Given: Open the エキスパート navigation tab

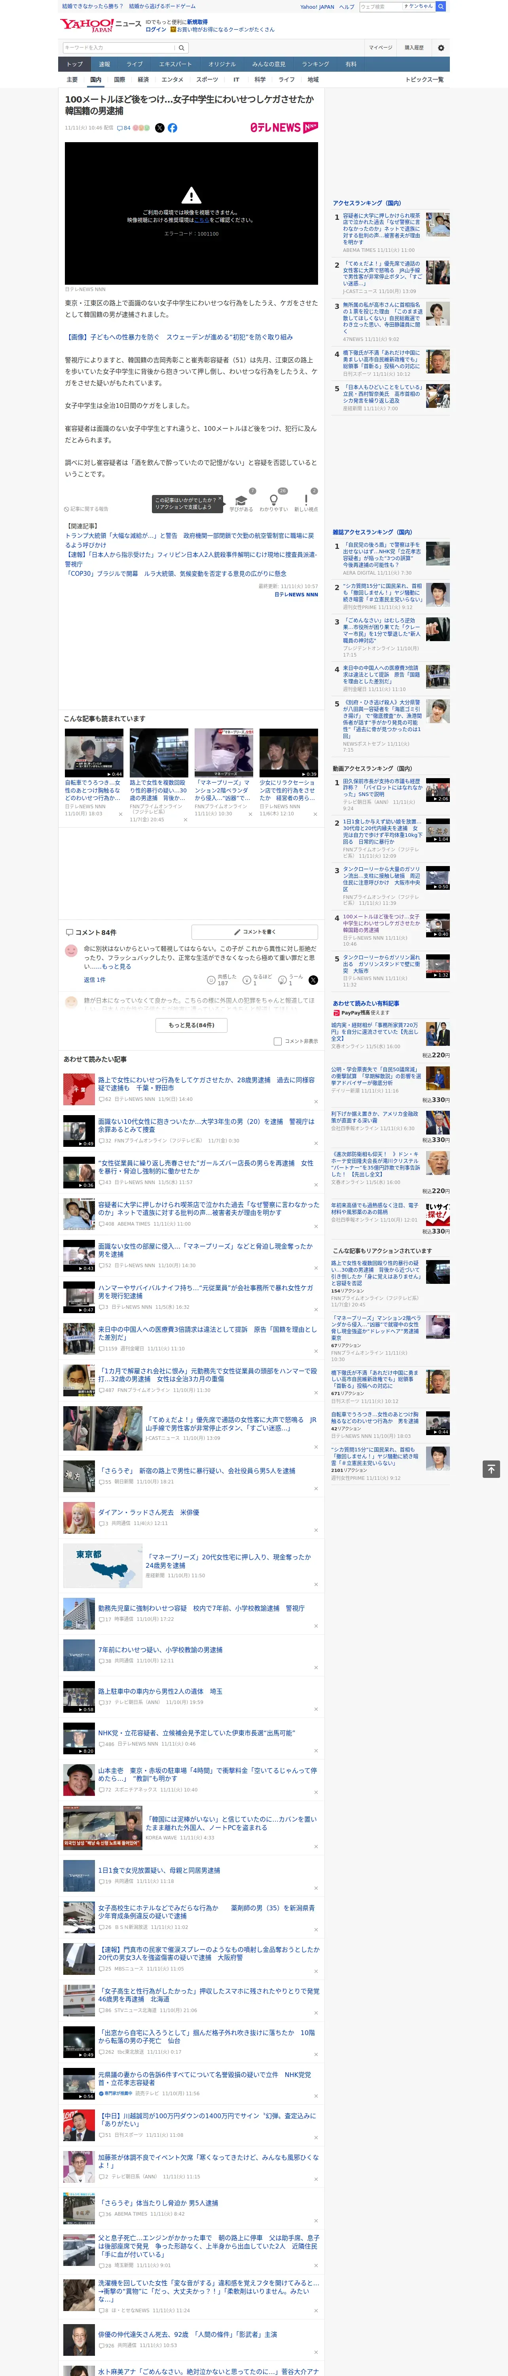Looking at the screenshot, I should coord(175,65).
